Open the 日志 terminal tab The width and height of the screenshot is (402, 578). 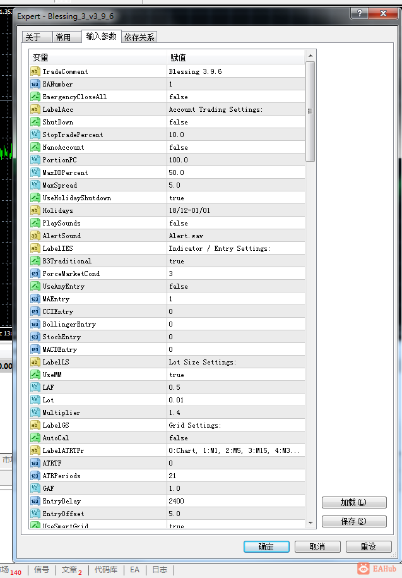point(160,570)
